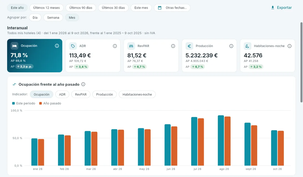Click the euro icon on Producción card
303x177 pixels.
point(189,46)
